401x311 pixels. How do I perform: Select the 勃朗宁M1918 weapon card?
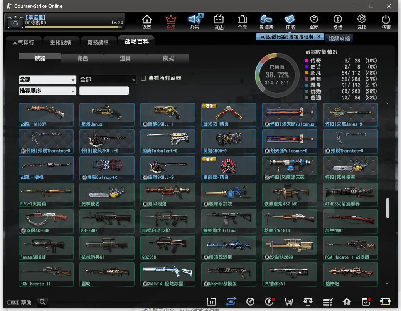(290, 221)
